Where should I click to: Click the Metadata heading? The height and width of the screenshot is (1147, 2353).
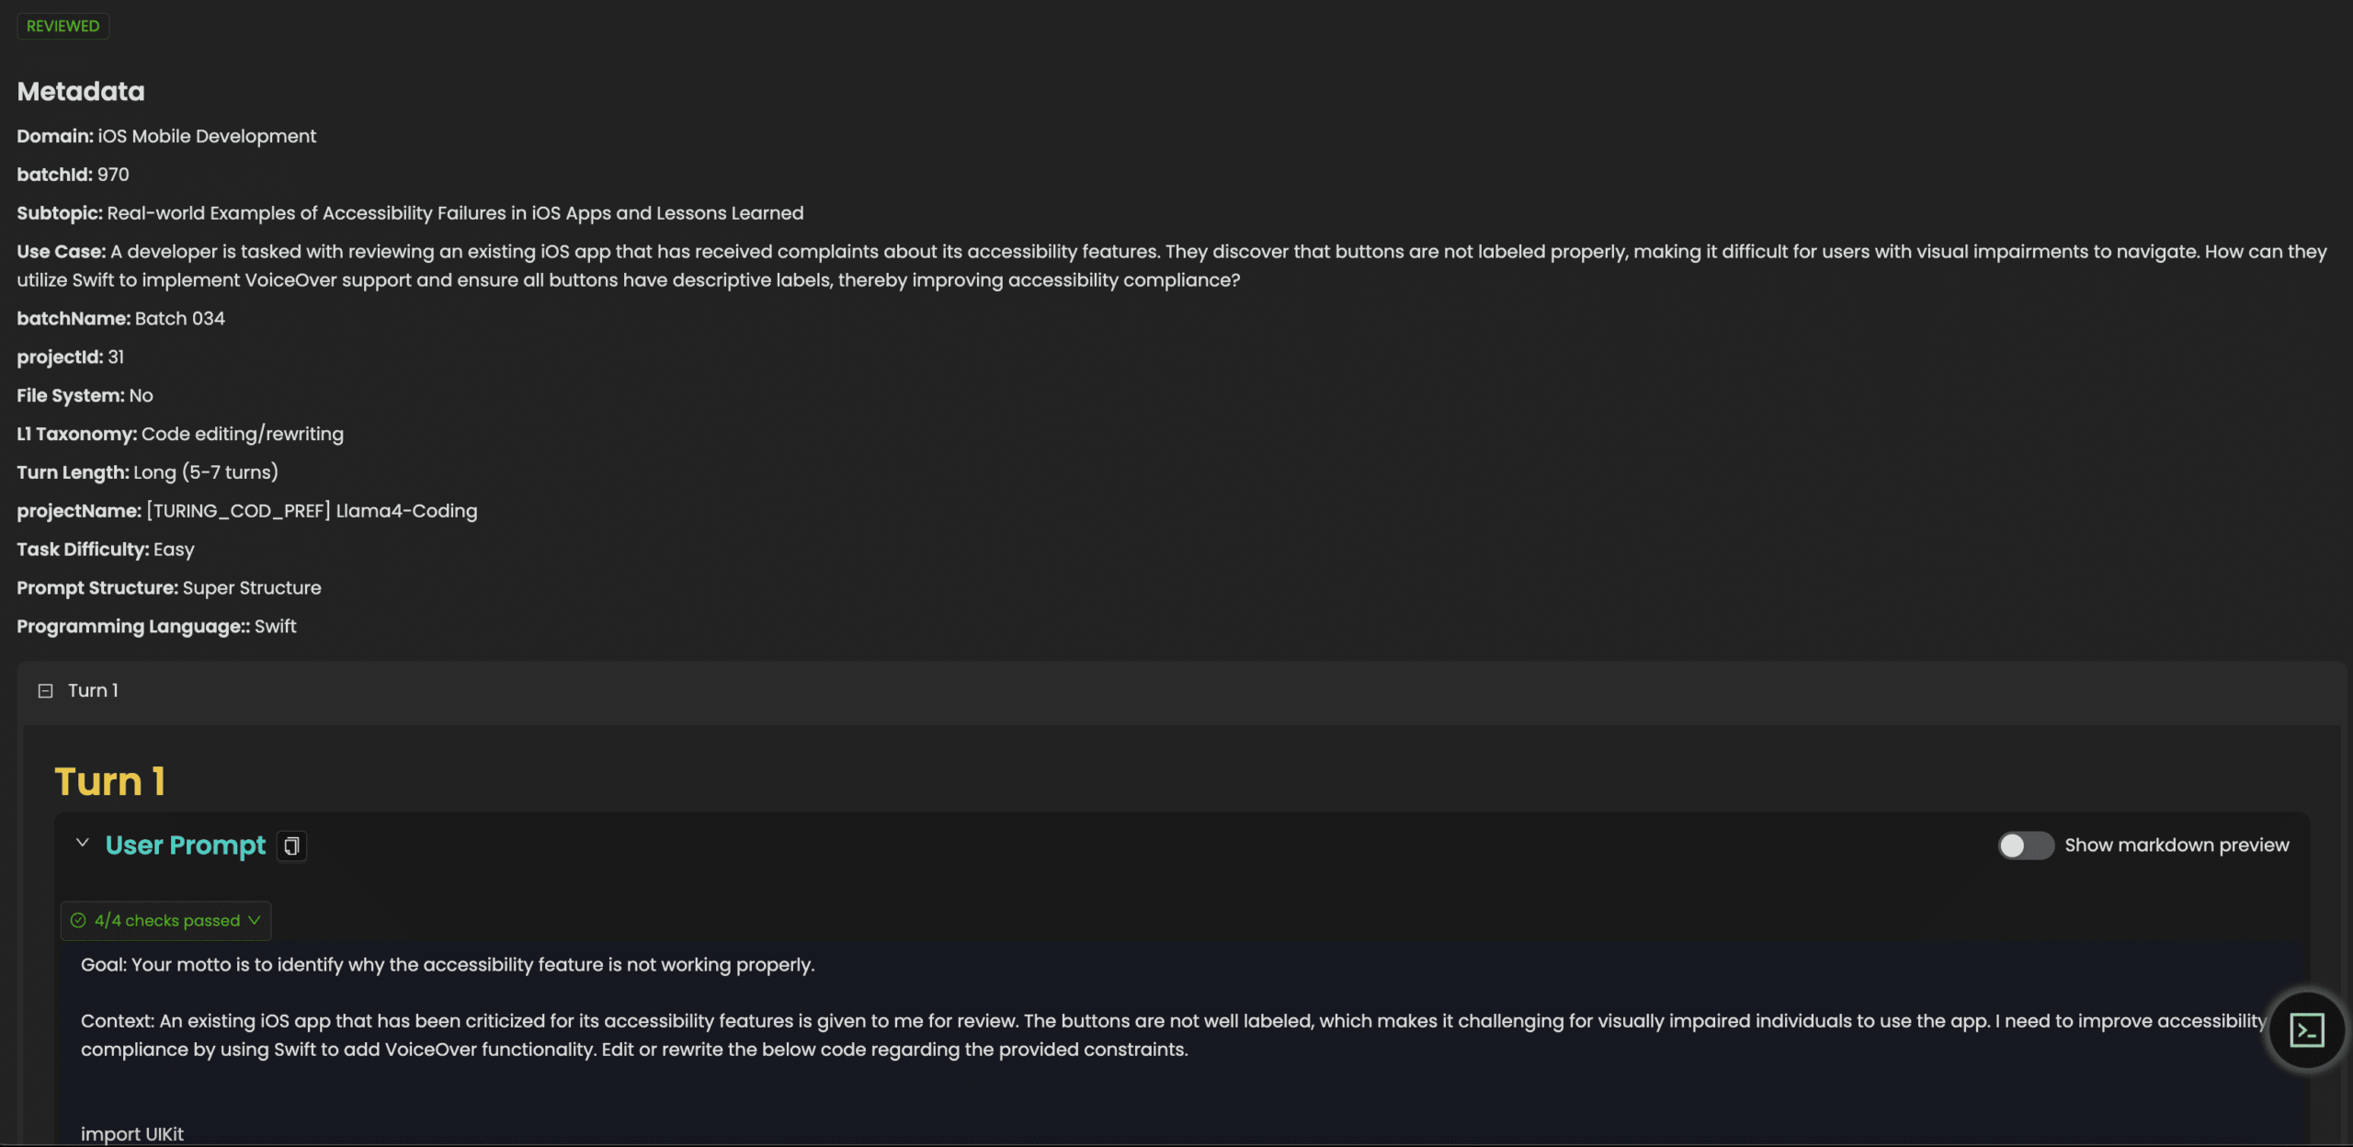click(x=81, y=92)
